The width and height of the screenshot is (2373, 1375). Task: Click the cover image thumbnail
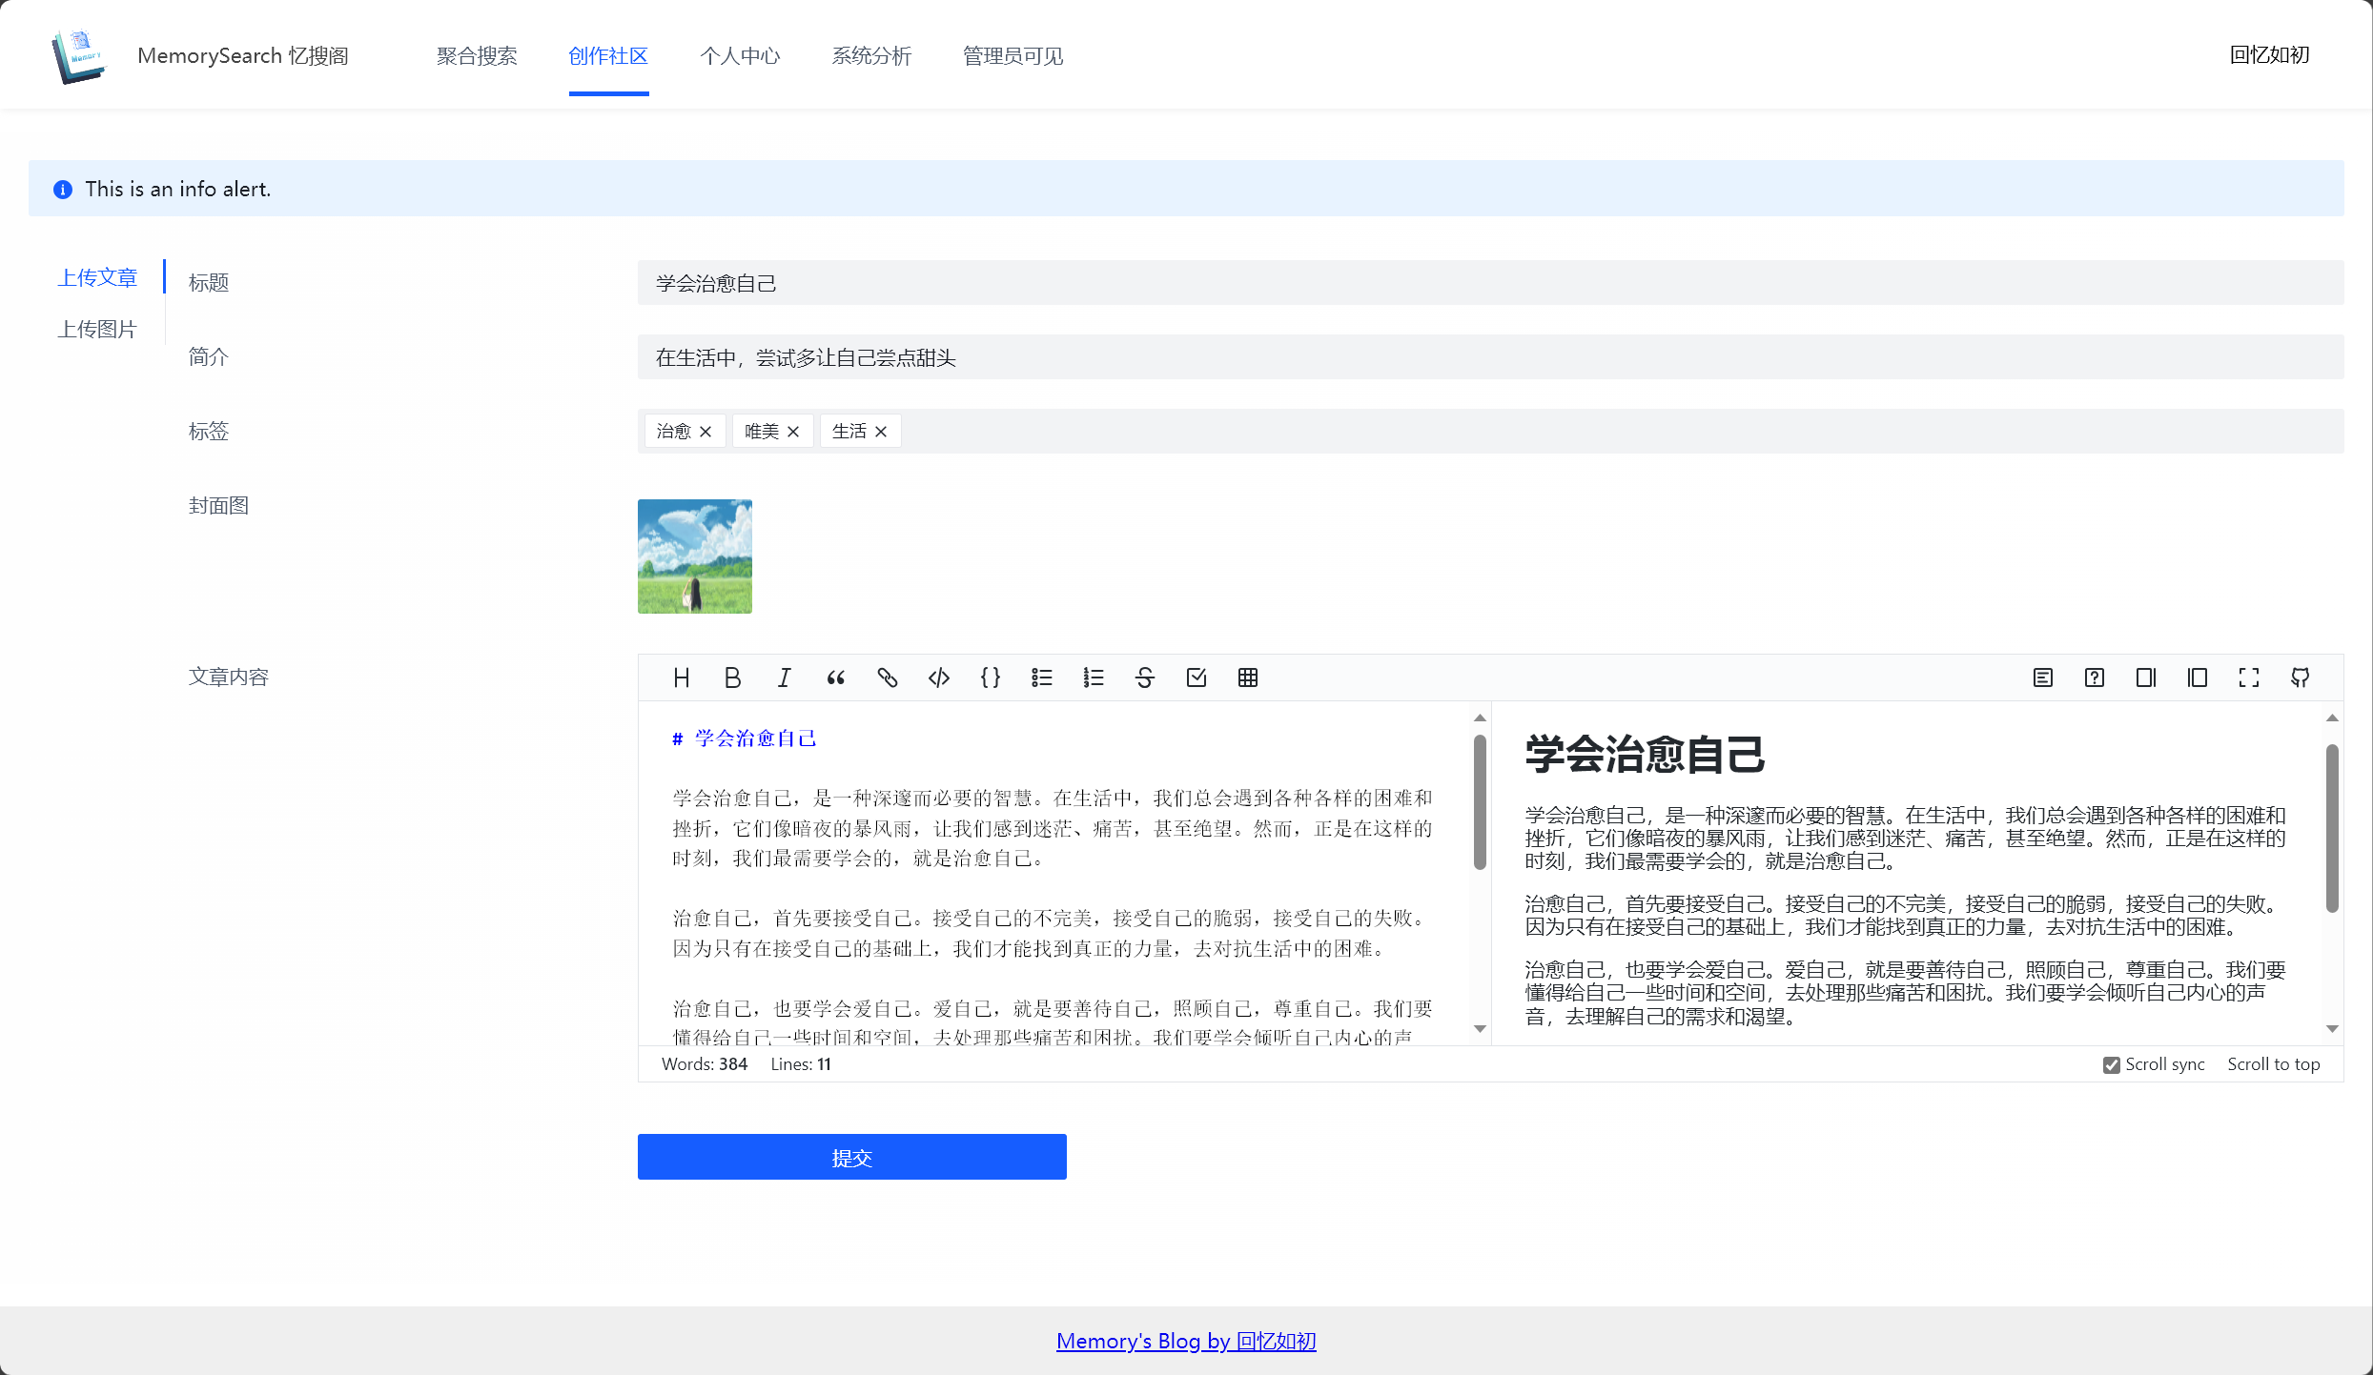click(x=694, y=556)
